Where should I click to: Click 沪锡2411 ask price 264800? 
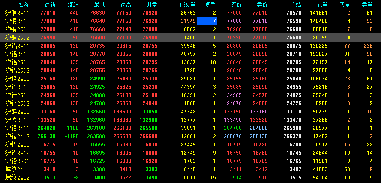point(258,128)
